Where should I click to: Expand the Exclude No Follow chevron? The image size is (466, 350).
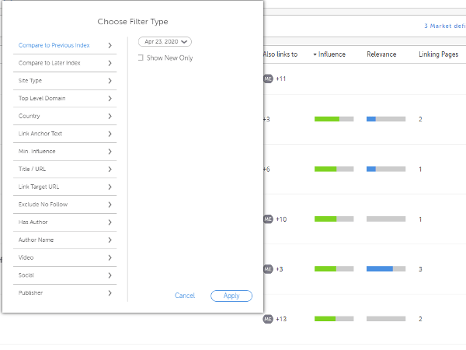pyautogui.click(x=110, y=205)
